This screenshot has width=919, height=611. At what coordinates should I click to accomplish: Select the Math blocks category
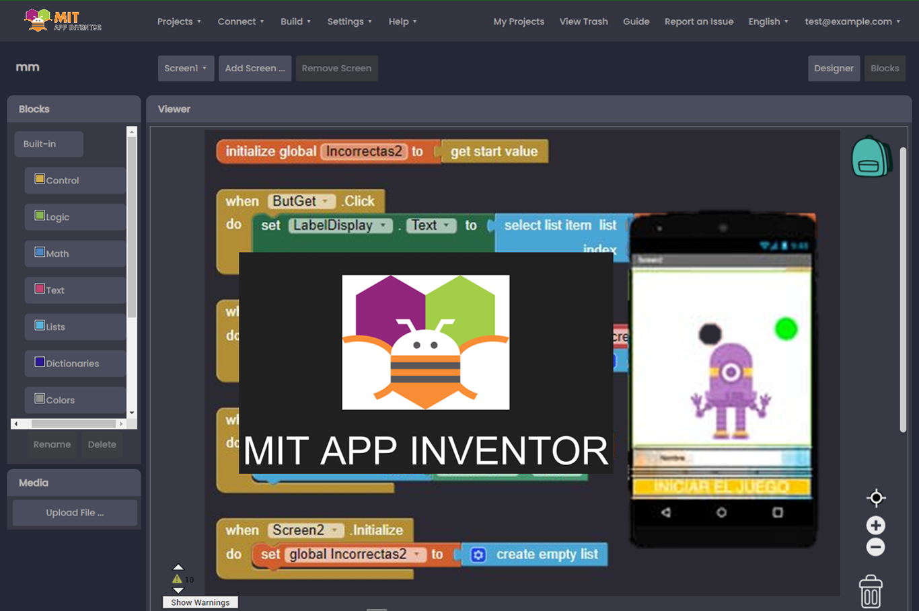pyautogui.click(x=57, y=253)
